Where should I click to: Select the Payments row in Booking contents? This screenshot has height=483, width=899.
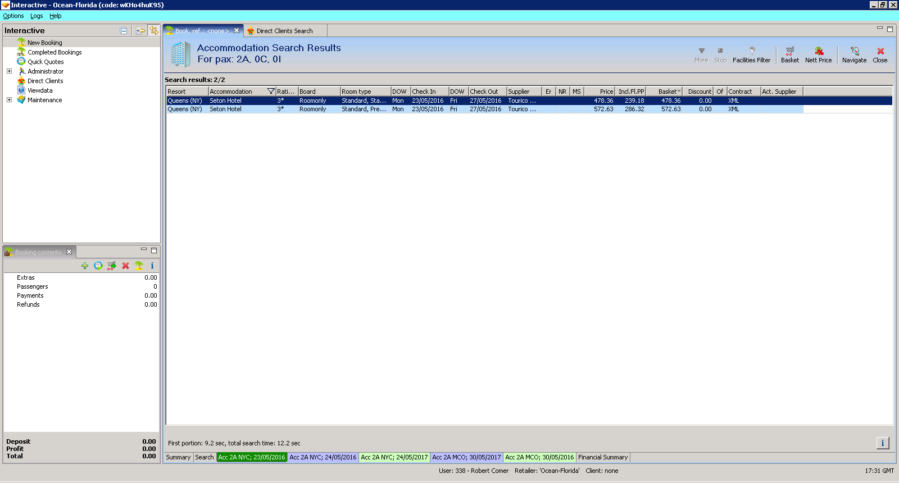point(81,295)
